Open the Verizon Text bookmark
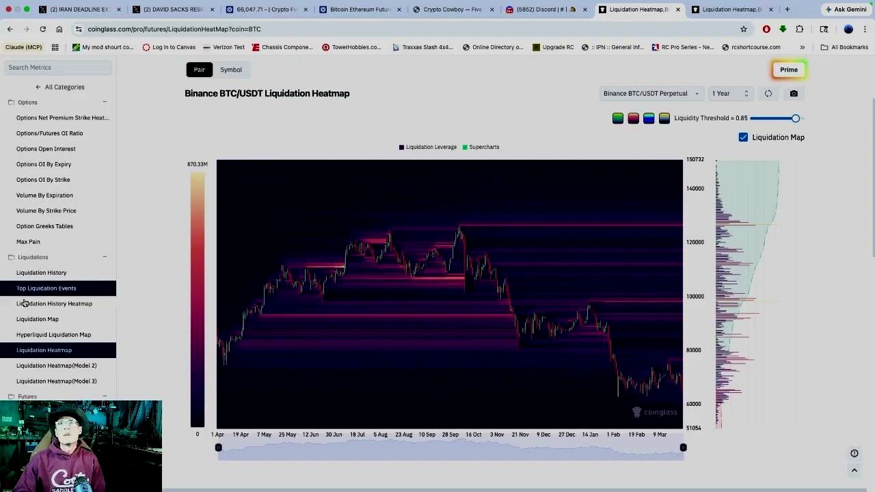875x492 pixels. (x=223, y=47)
